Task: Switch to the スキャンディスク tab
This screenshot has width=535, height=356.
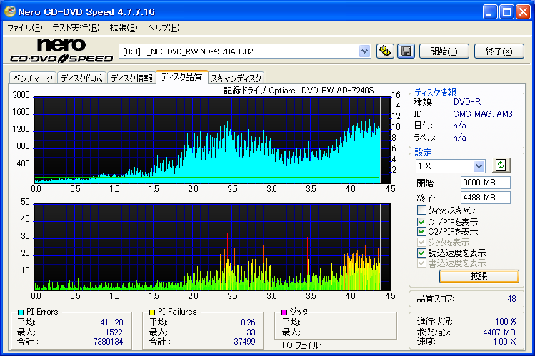Action: 236,78
